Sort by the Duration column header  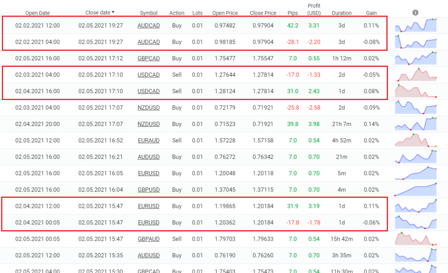[342, 13]
